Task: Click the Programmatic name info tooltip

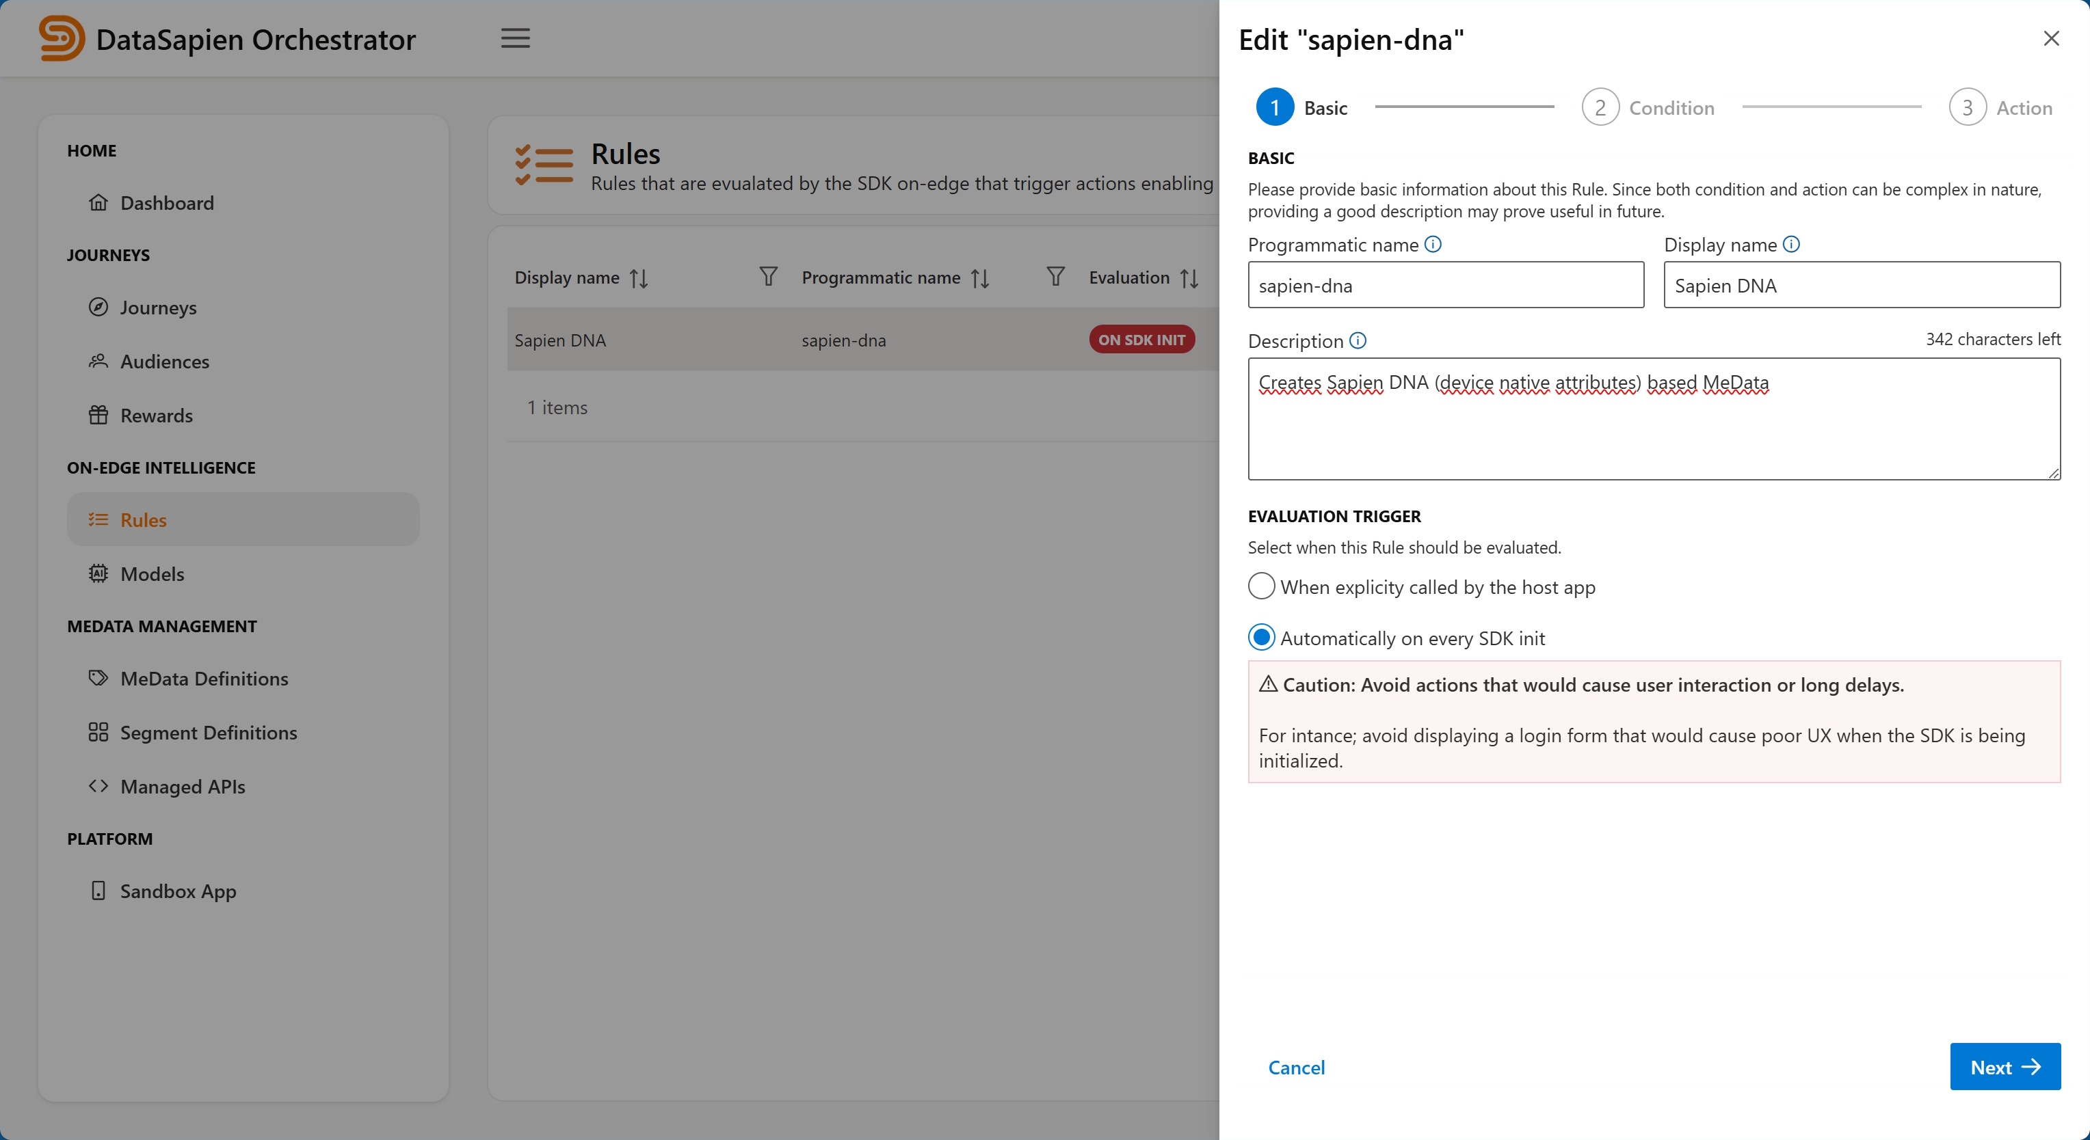Action: click(1433, 243)
